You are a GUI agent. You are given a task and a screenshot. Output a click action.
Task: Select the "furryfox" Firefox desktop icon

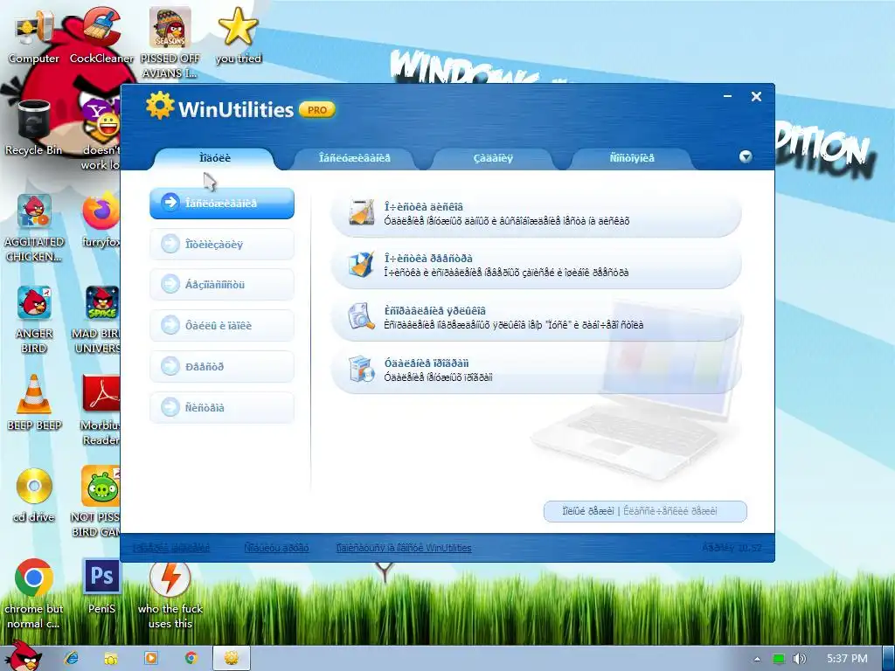(x=101, y=220)
